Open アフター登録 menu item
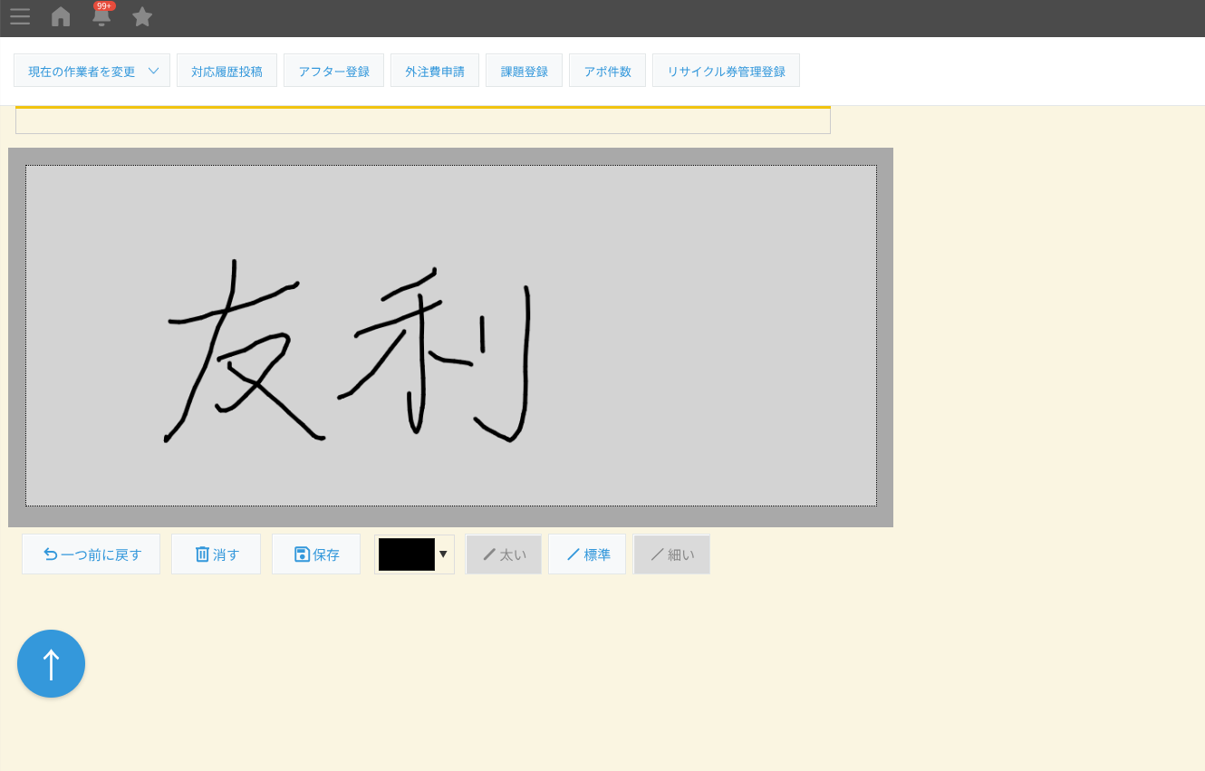 pyautogui.click(x=333, y=71)
